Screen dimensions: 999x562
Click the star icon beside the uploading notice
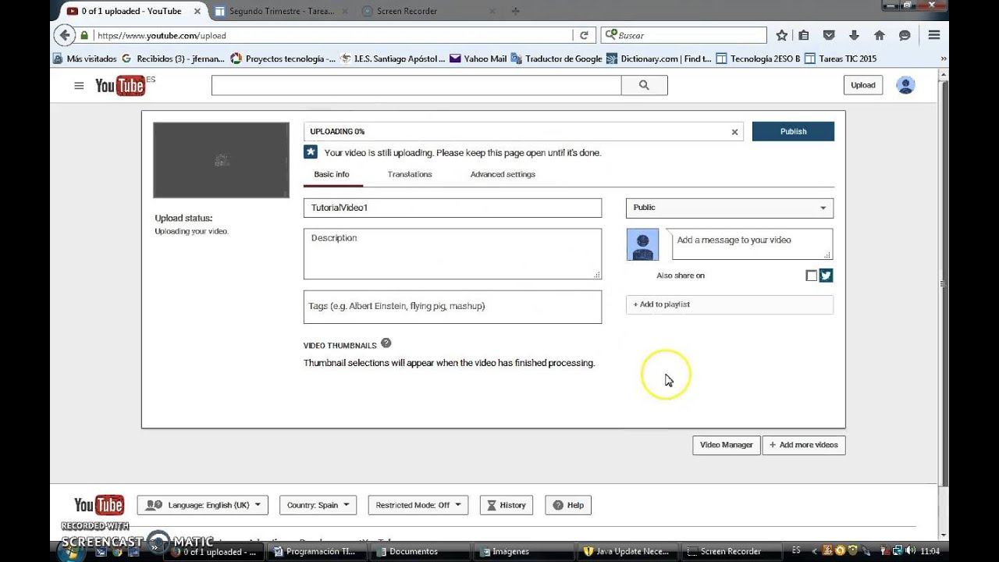[x=311, y=152]
